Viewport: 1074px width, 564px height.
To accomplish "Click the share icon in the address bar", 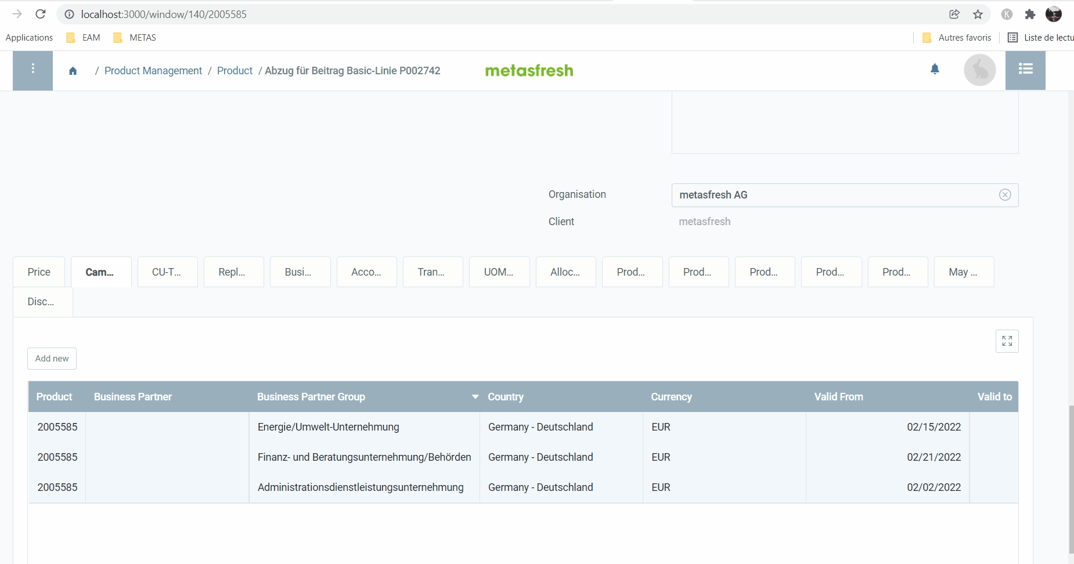I will point(954,14).
